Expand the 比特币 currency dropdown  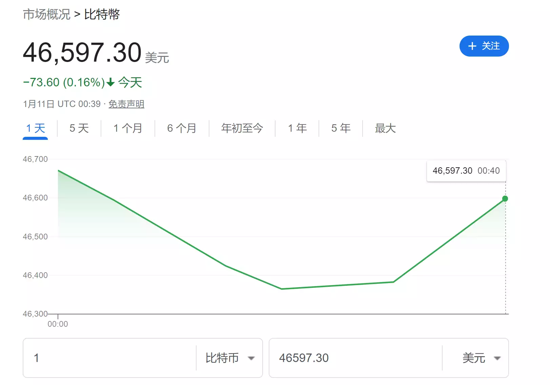pos(229,358)
